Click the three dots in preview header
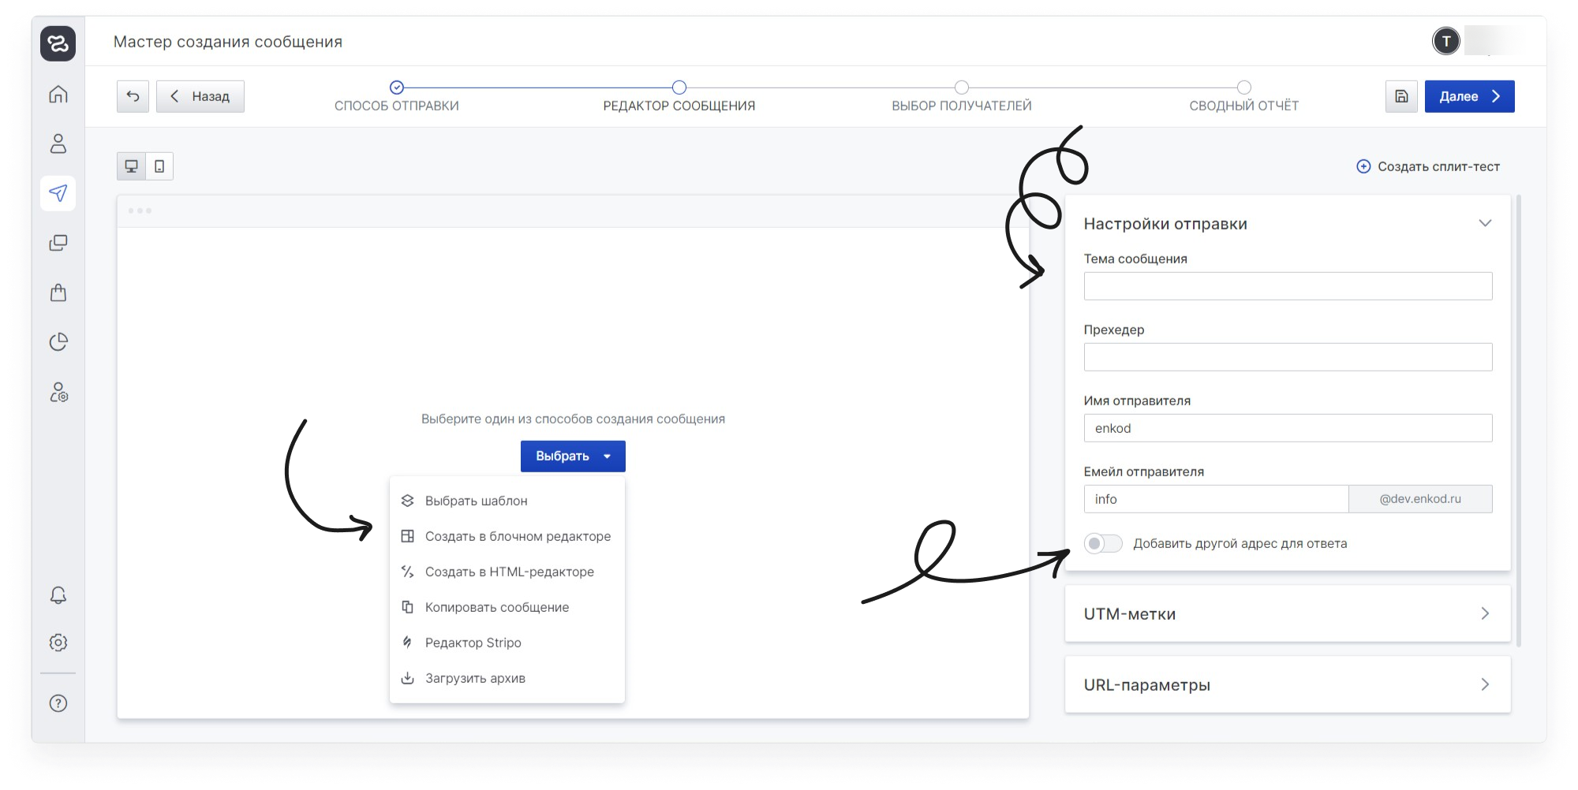The image size is (1578, 790). pos(140,211)
